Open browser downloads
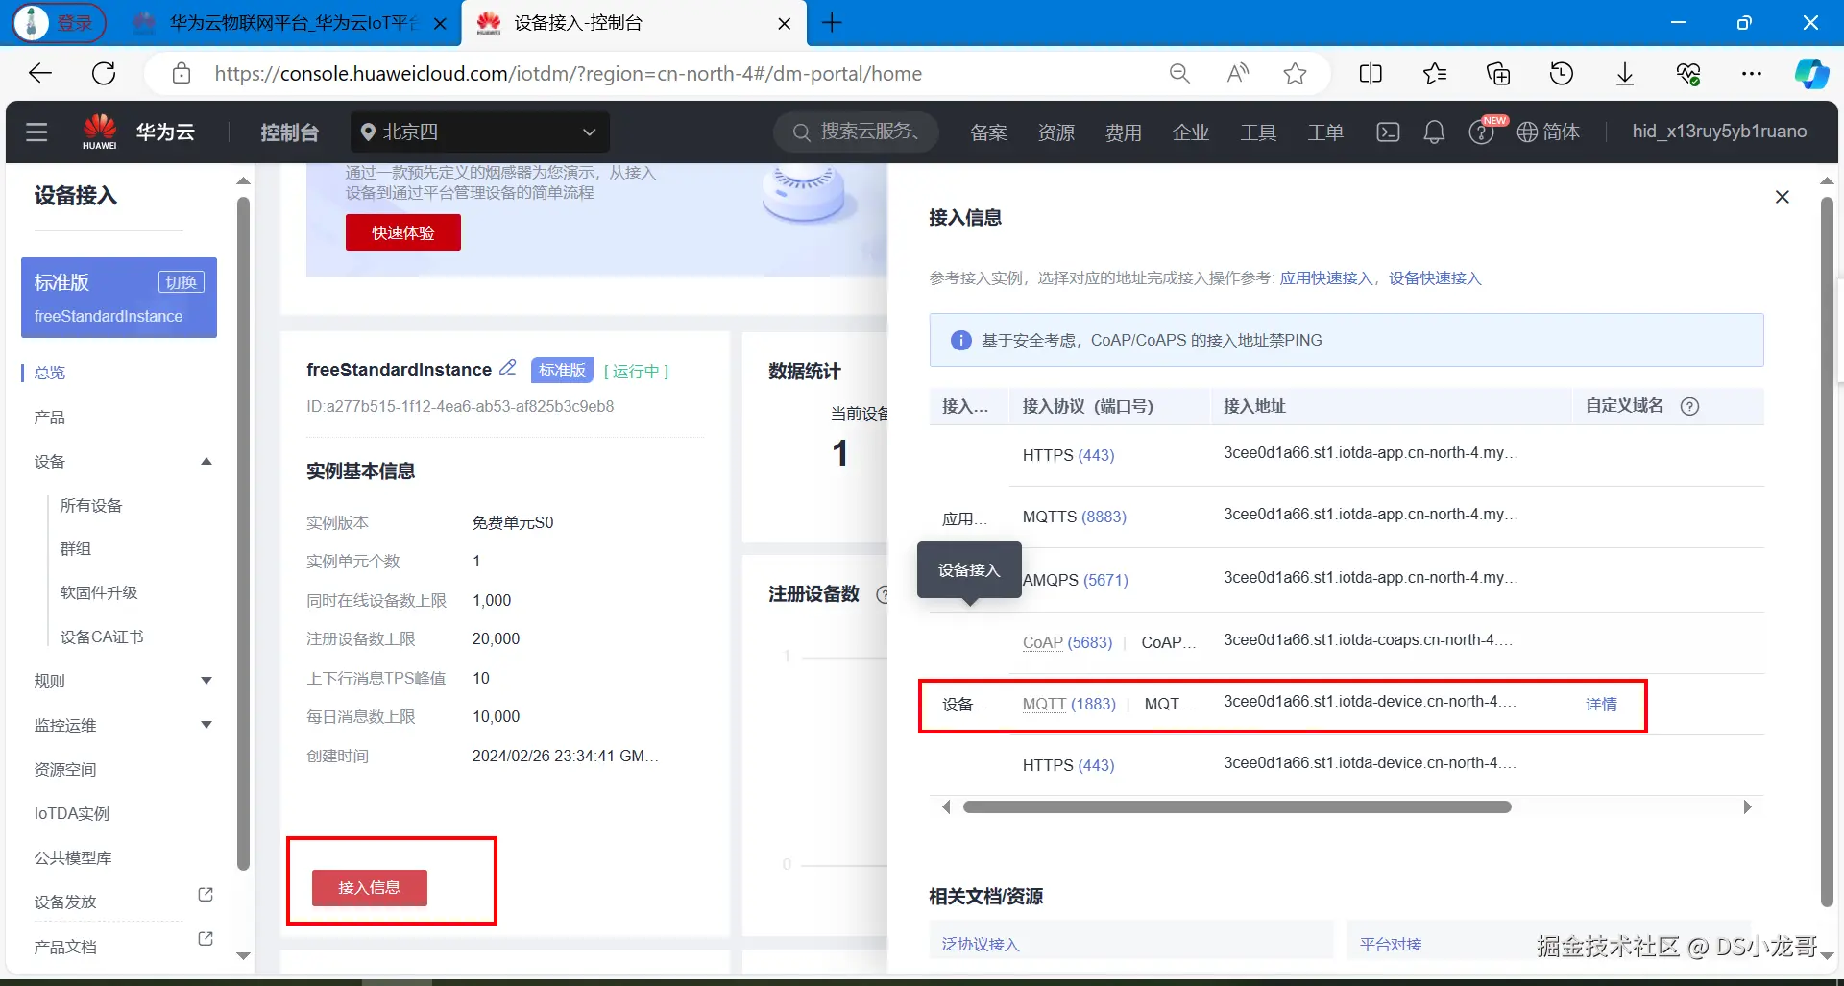The width and height of the screenshot is (1844, 986). tap(1625, 73)
